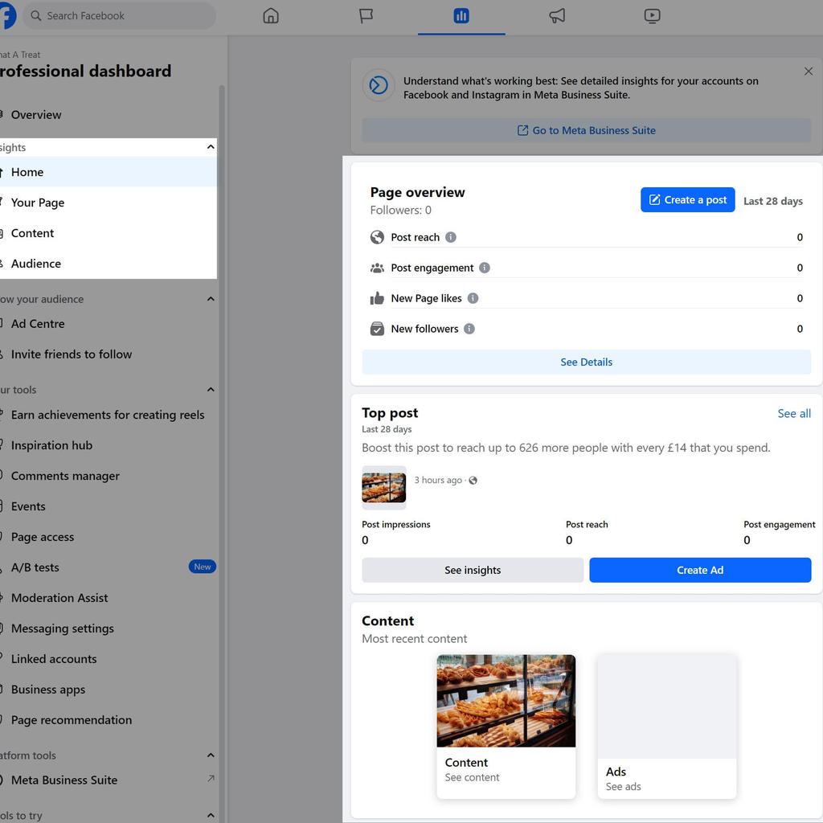Screen dimensions: 823x823
Task: Click info icon beside Post reach
Action: point(451,237)
